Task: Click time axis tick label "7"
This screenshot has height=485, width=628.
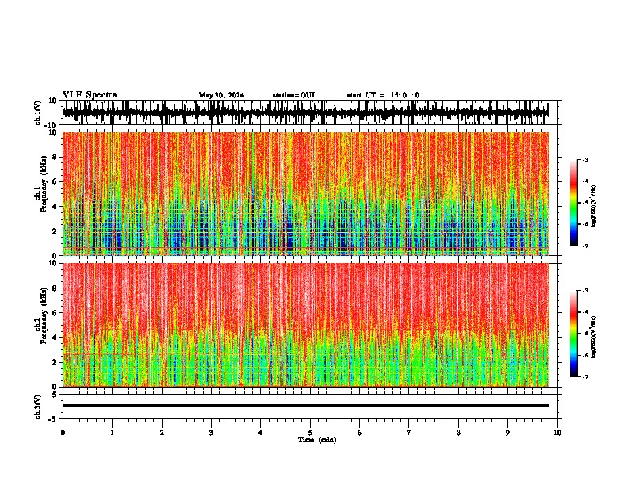Action: pyautogui.click(x=409, y=433)
